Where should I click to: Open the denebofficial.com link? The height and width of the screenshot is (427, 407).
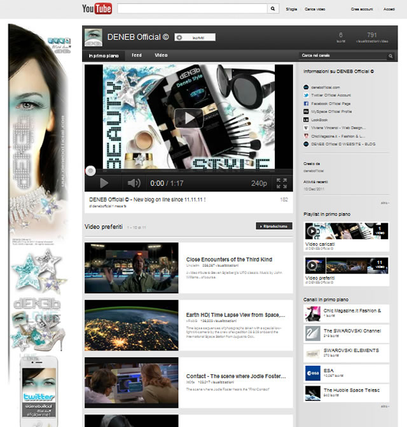tap(326, 87)
